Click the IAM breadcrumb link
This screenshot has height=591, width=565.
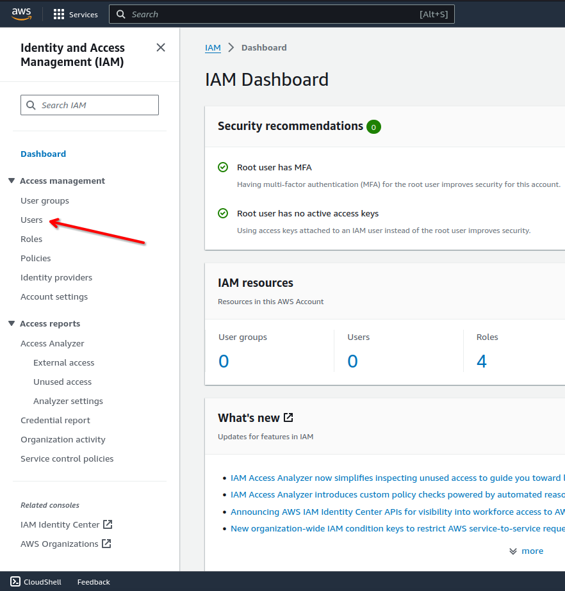tap(213, 47)
